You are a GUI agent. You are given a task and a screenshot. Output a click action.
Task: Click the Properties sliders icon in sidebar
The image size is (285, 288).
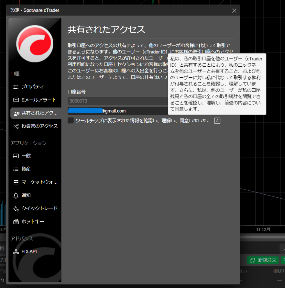pyautogui.click(x=16, y=87)
